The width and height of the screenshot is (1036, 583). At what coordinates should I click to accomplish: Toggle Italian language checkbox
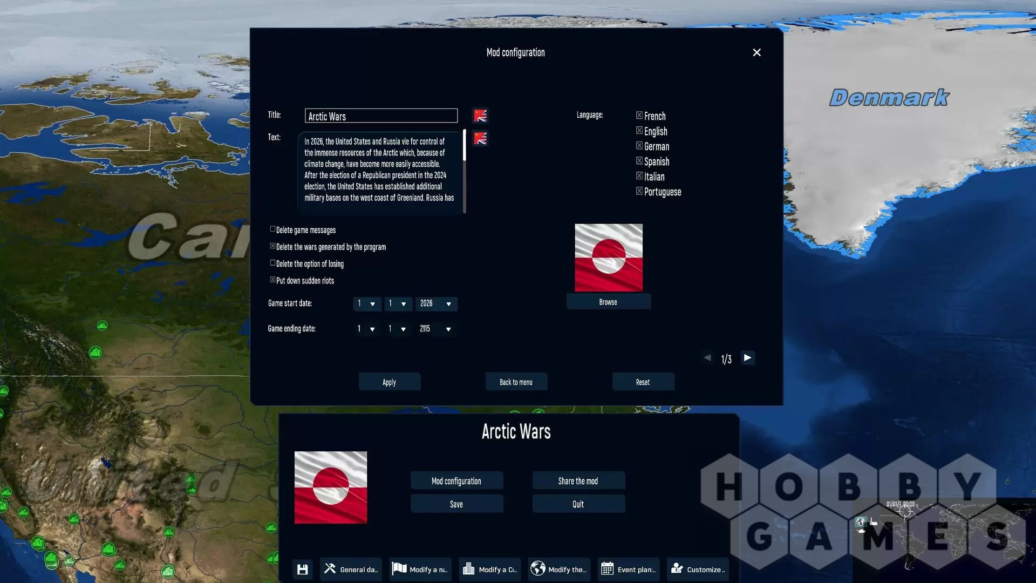(x=639, y=176)
